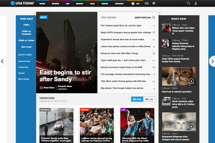This screenshot has width=215, height=143.
Task: Click the Cars category label
Action: [184, 98]
